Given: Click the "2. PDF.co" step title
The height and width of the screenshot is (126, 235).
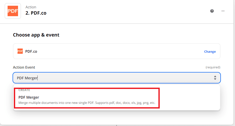Looking at the screenshot, I should pyautogui.click(x=36, y=13).
